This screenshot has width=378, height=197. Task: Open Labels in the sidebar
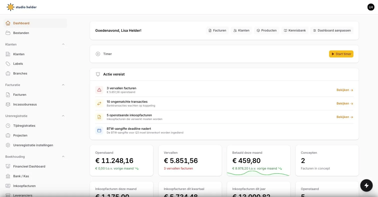coord(35,64)
